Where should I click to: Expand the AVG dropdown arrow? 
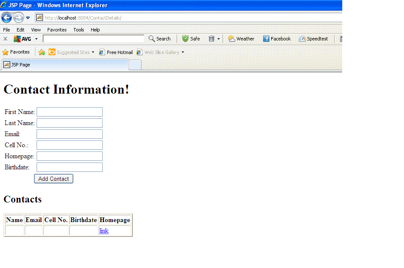coord(36,39)
